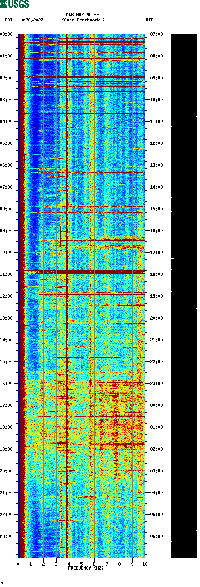Viewport: 200px width, 587px height.
Task: Click the 4 Hz frequency axis label
Action: click(x=69, y=564)
